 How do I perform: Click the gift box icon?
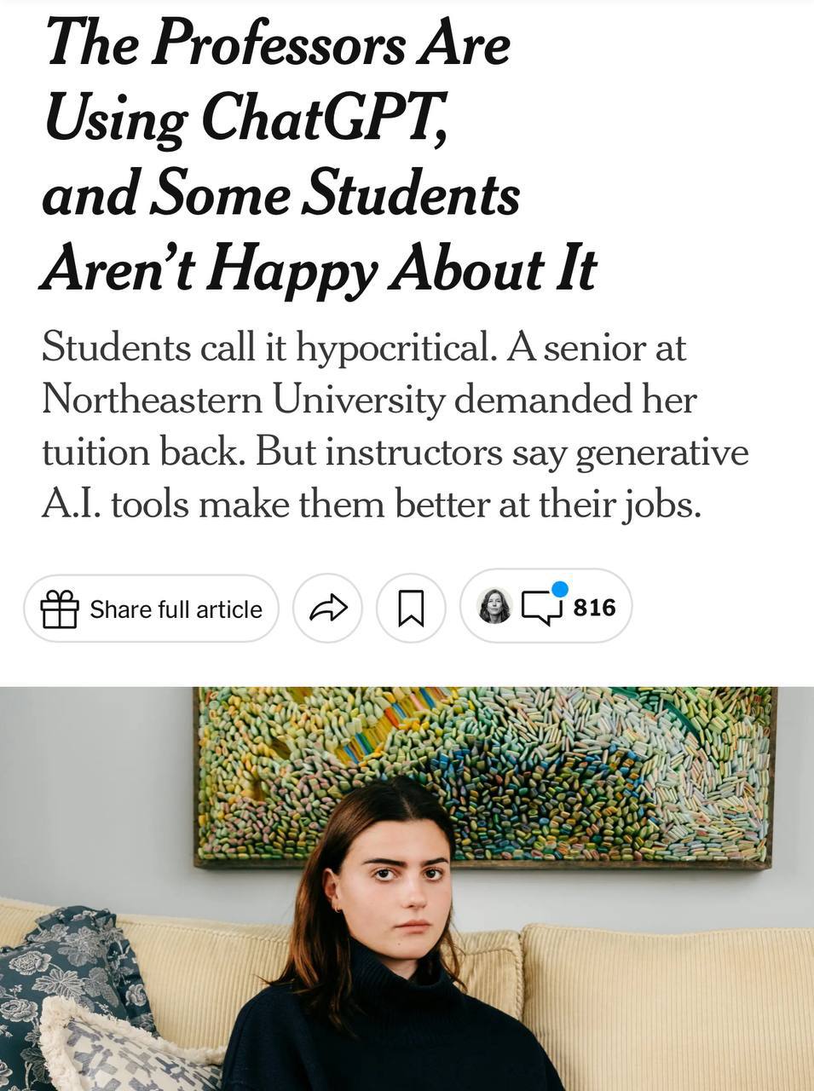click(x=60, y=609)
